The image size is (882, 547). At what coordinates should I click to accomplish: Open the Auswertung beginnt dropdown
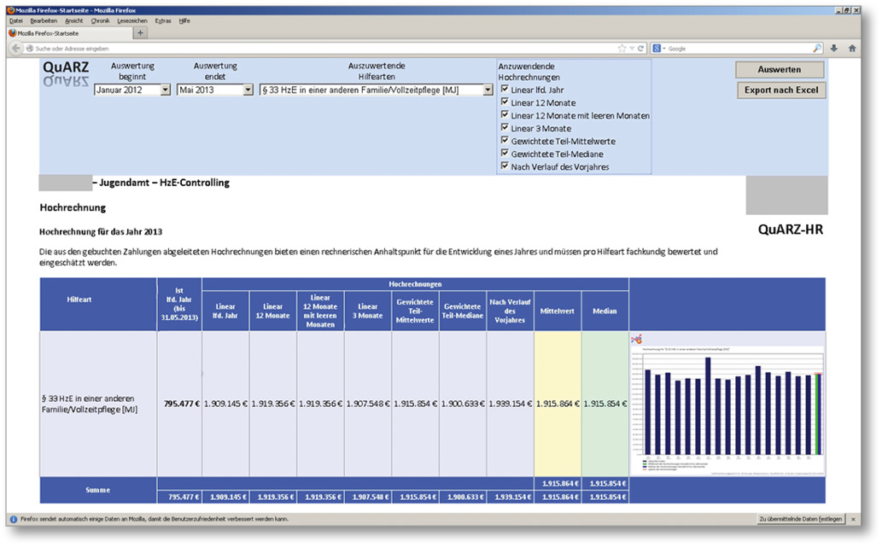[165, 90]
